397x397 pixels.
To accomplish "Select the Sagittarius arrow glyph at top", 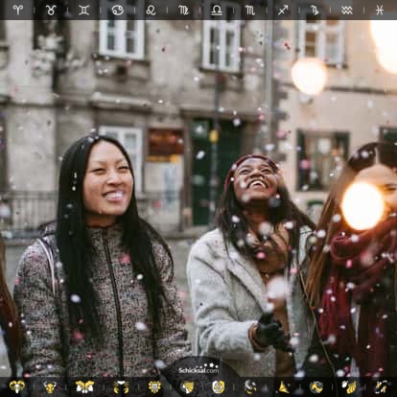I will pyautogui.click(x=283, y=11).
